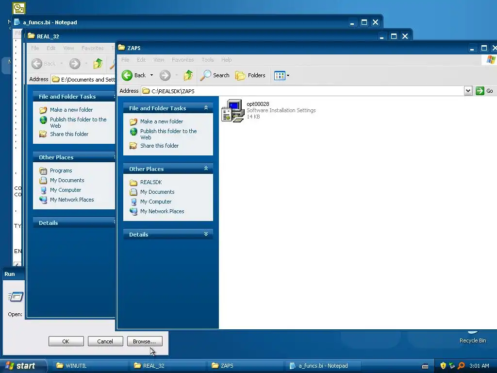This screenshot has width=497, height=373.
Task: Expand Details panel header in REAL_32 window
Action: tap(74, 222)
